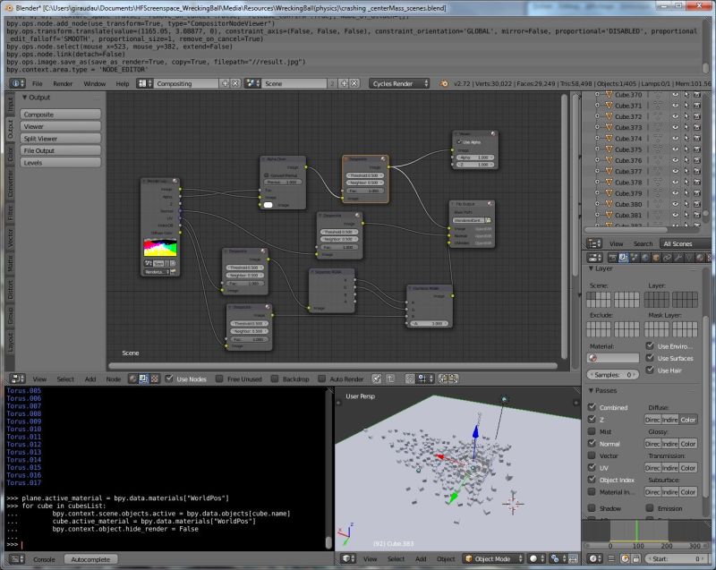Click the screen layout browse icon beside Compositing

click(x=144, y=82)
